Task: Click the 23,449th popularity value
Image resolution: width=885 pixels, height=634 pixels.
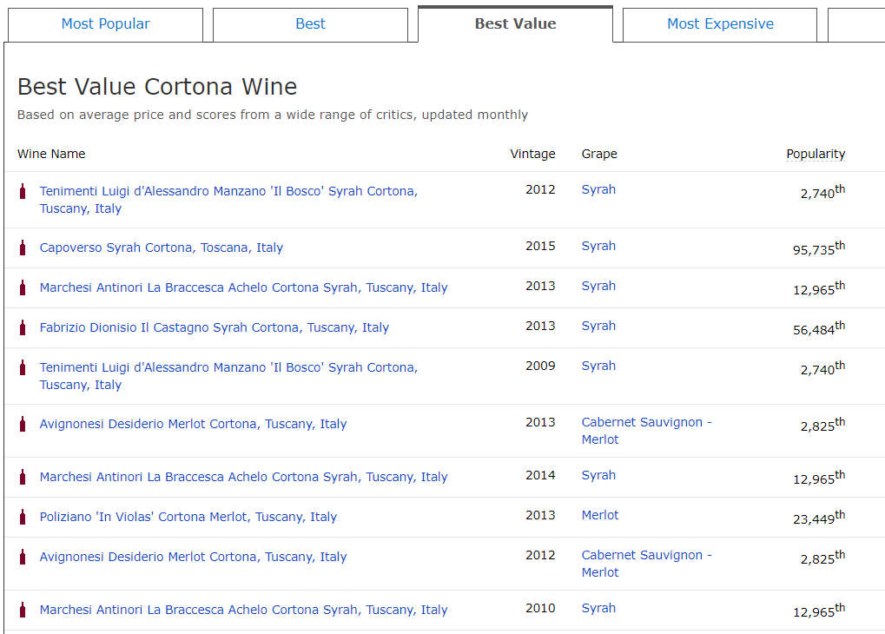Action: click(x=819, y=517)
